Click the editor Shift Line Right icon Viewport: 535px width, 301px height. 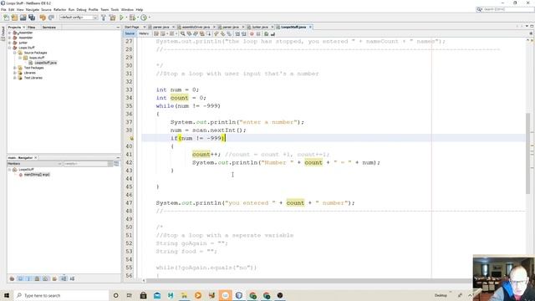(244, 33)
